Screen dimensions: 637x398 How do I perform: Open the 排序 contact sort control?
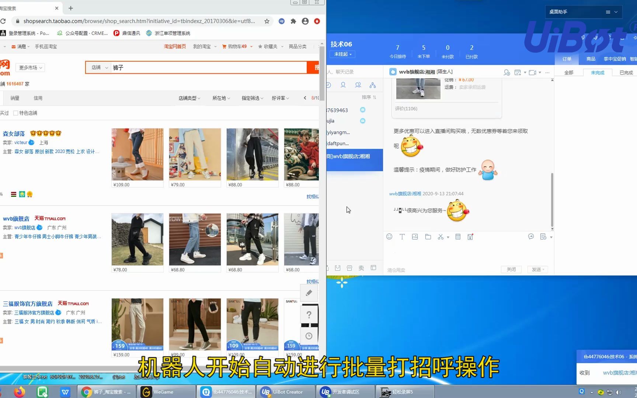pos(369,97)
